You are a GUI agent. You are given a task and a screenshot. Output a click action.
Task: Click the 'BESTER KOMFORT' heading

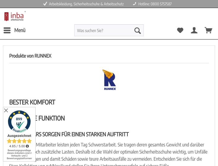(x=32, y=102)
